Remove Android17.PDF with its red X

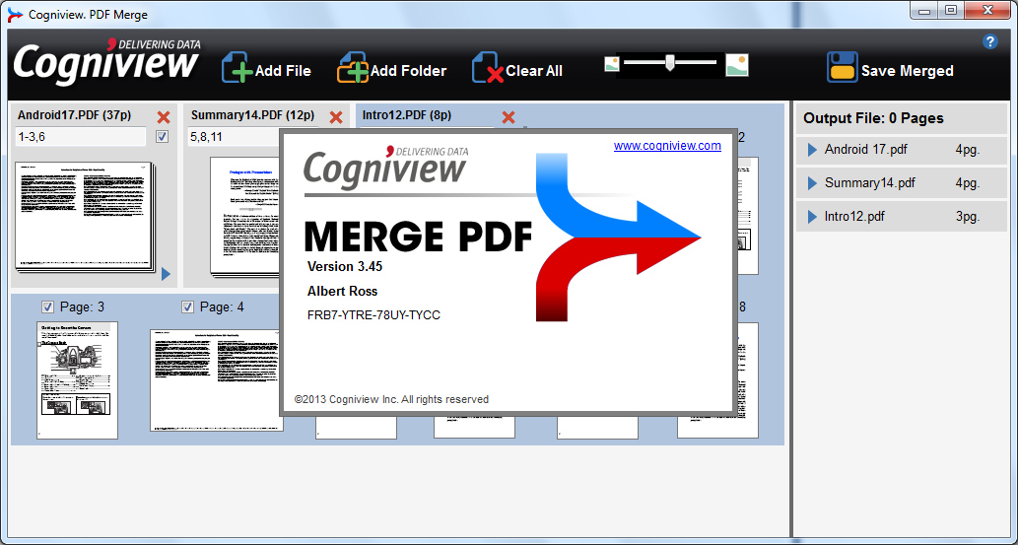(x=164, y=117)
